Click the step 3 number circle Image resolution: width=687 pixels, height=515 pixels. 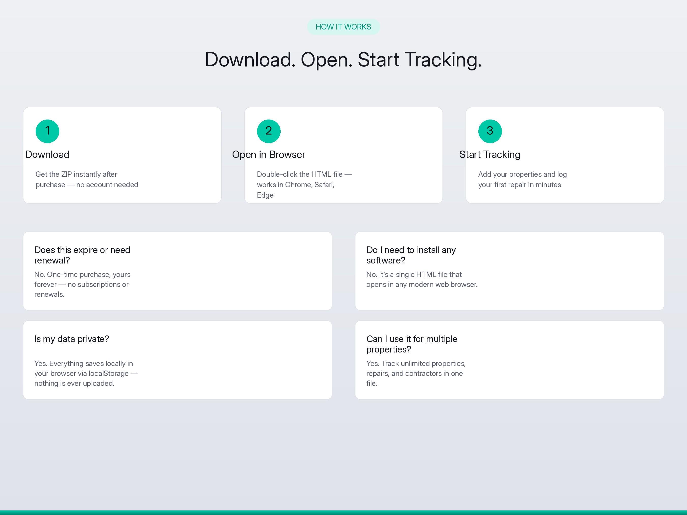(490, 131)
